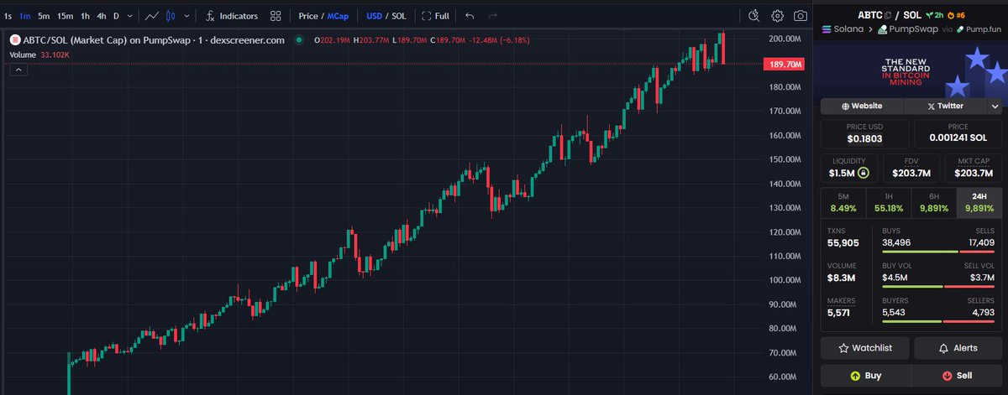
Task: Select the 6H stats period
Action: pos(934,202)
